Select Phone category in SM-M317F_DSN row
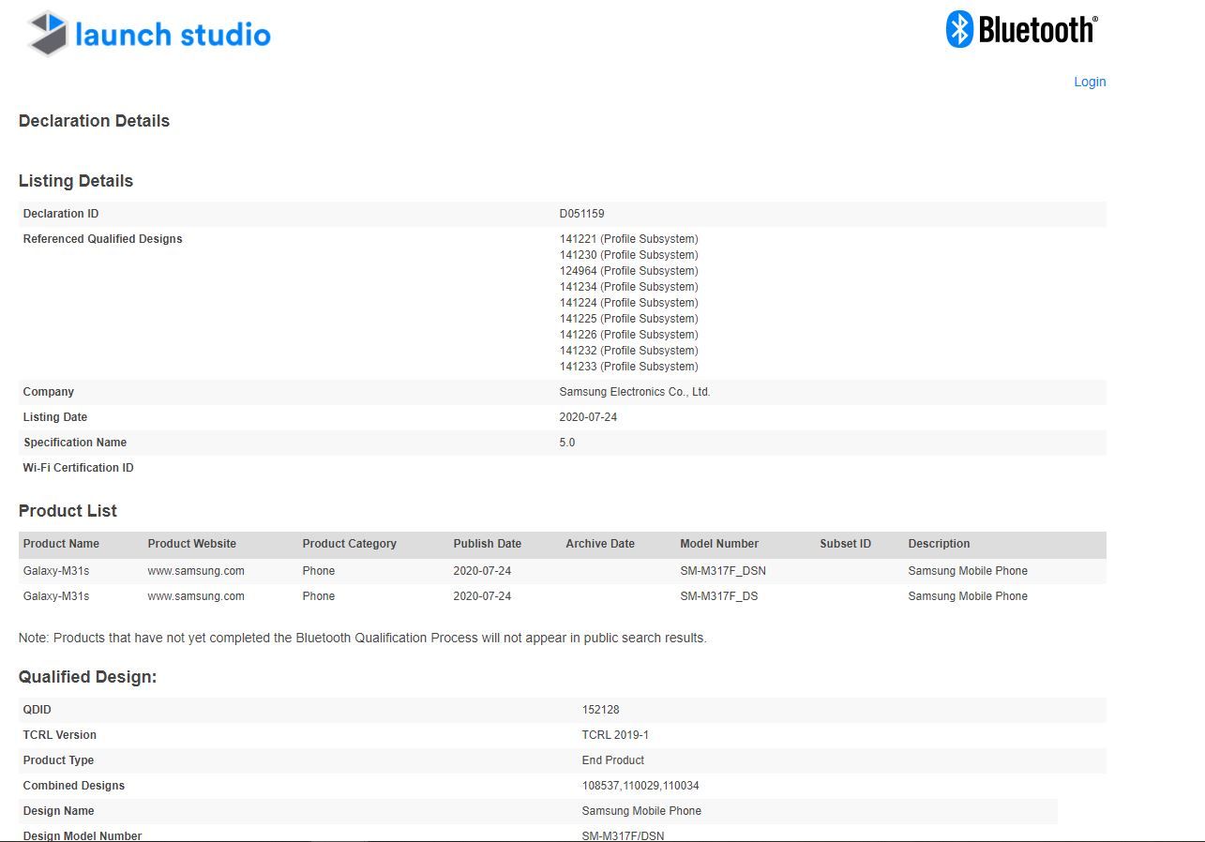The image size is (1205, 842). click(319, 571)
